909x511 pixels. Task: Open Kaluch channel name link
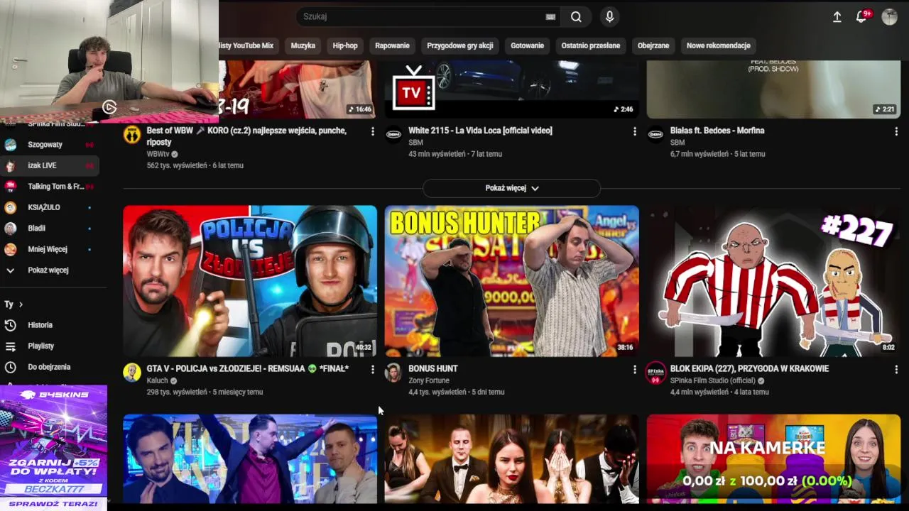pos(158,380)
